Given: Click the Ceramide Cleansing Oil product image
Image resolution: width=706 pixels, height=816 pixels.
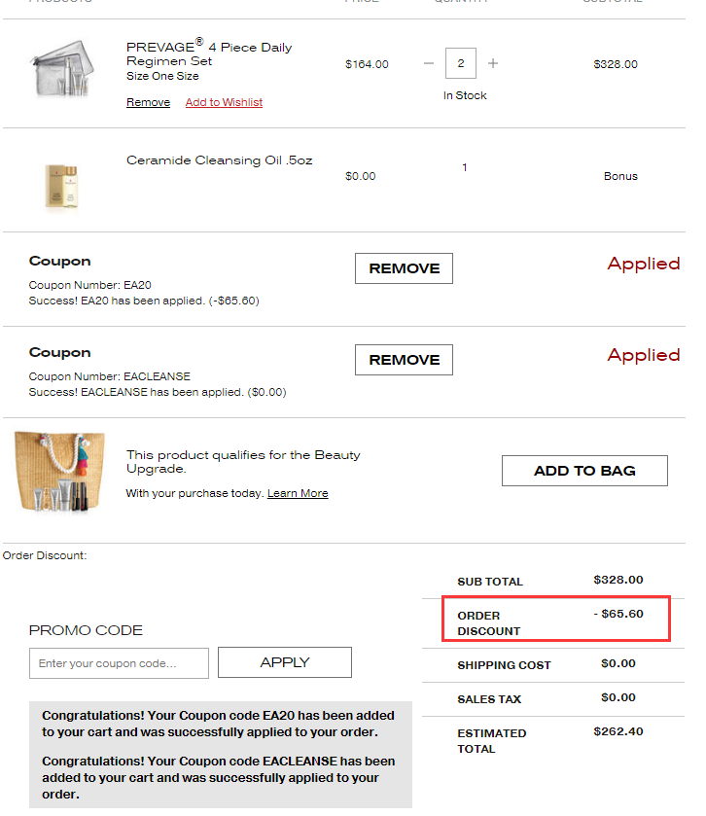Looking at the screenshot, I should (x=60, y=184).
